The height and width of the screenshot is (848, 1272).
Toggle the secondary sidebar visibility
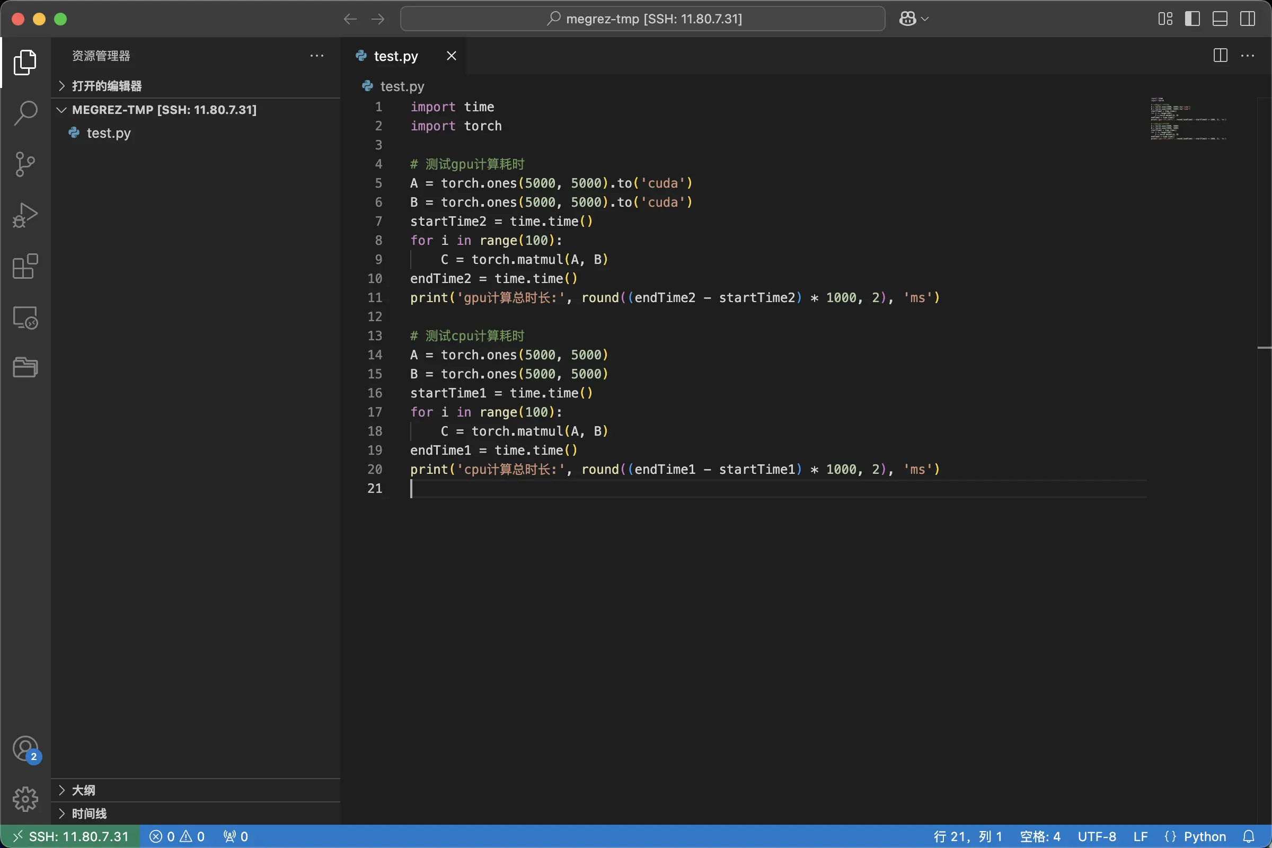click(x=1248, y=19)
